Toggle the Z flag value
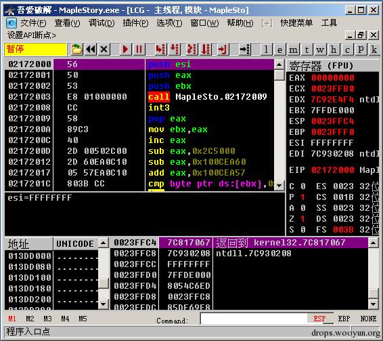This screenshot has height=341, width=383. point(302,218)
